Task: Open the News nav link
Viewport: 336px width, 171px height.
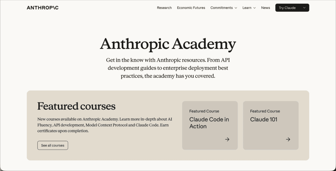Action: point(265,8)
